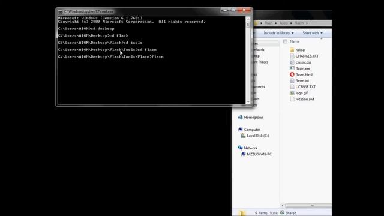Select the logo.gif image icon

tap(292, 93)
